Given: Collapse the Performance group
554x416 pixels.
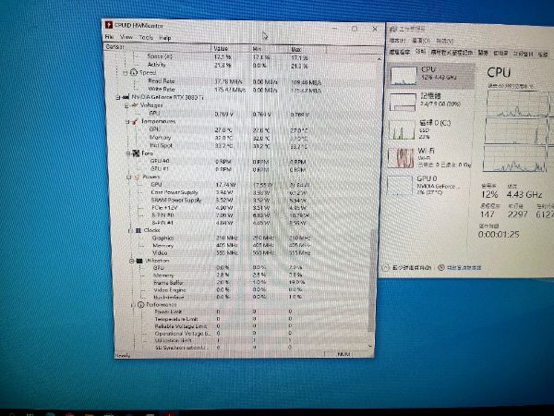Looking at the screenshot, I should [x=133, y=304].
